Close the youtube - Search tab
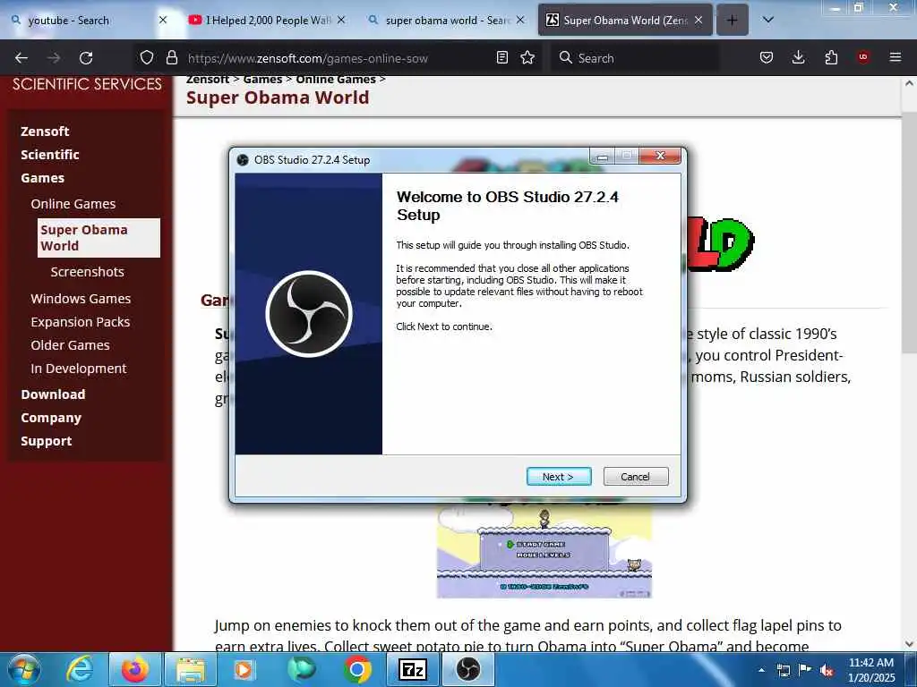Image resolution: width=917 pixels, height=687 pixels. [163, 20]
